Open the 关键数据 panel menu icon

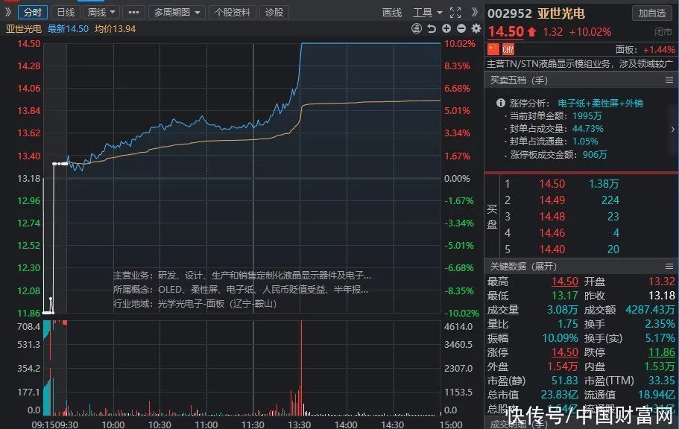(668, 266)
